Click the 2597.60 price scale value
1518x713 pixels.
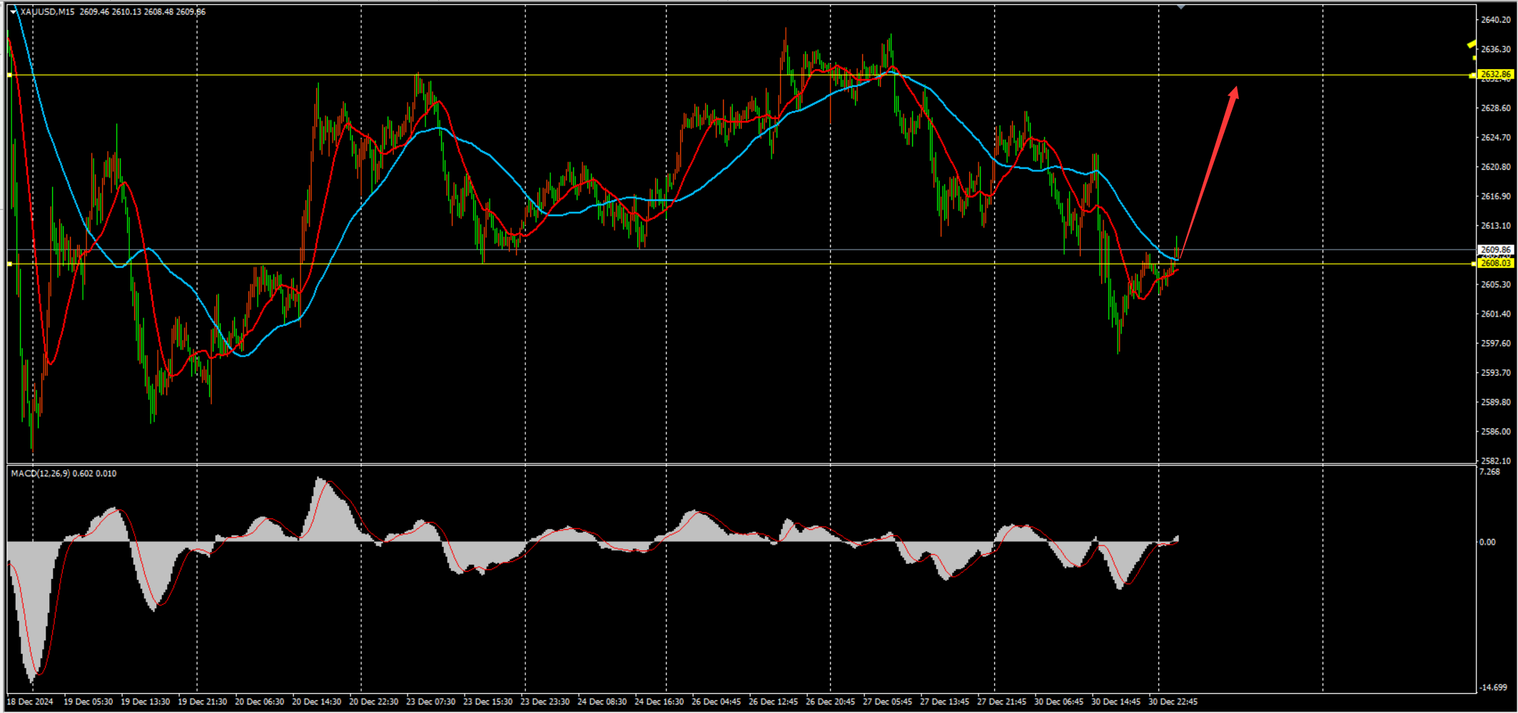1496,344
